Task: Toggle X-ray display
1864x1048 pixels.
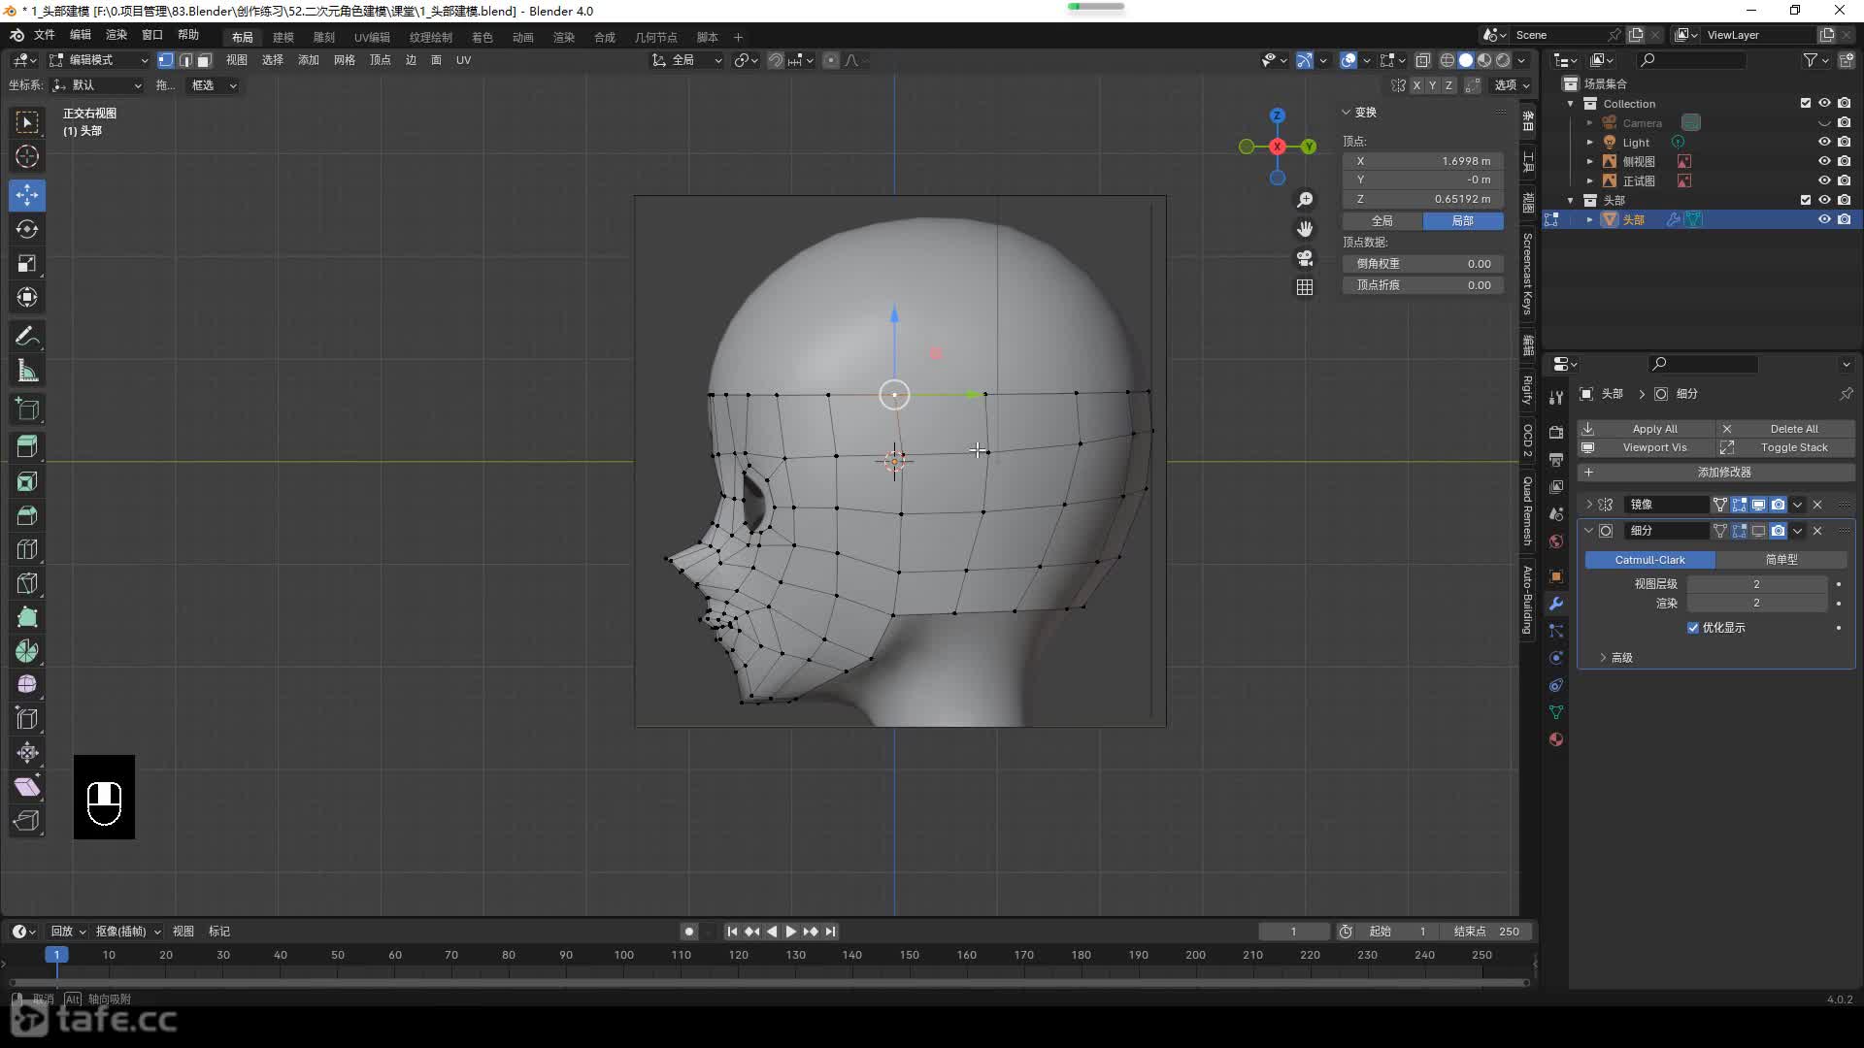Action: 1422,60
